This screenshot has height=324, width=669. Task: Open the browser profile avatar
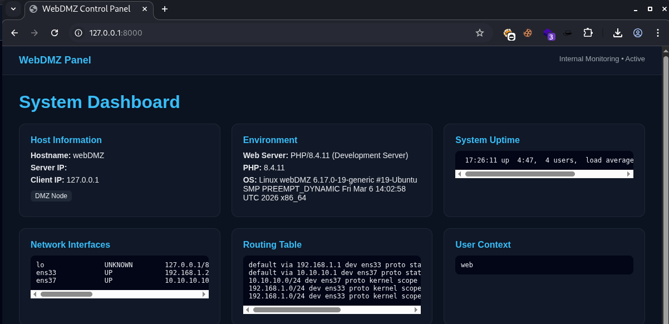pos(638,33)
